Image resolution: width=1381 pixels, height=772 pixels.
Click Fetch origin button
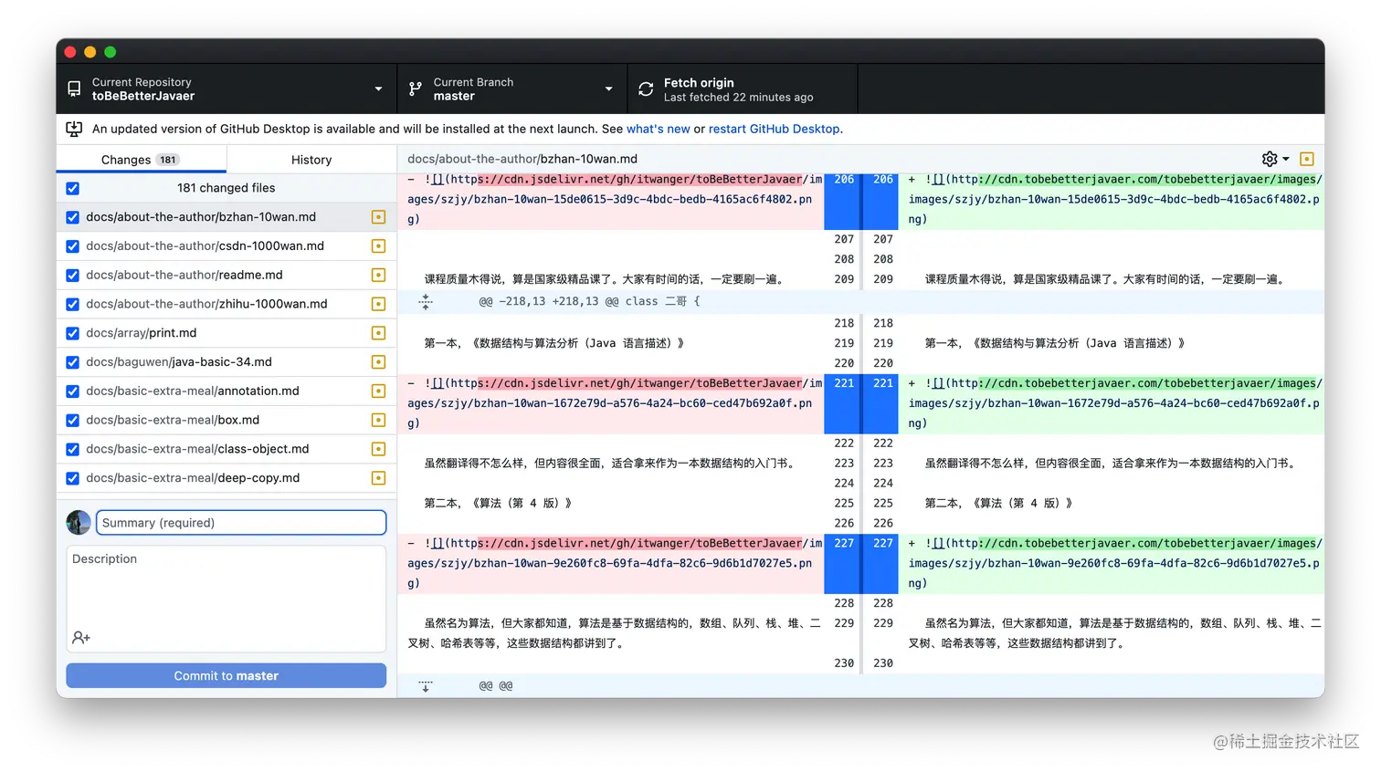pos(743,89)
